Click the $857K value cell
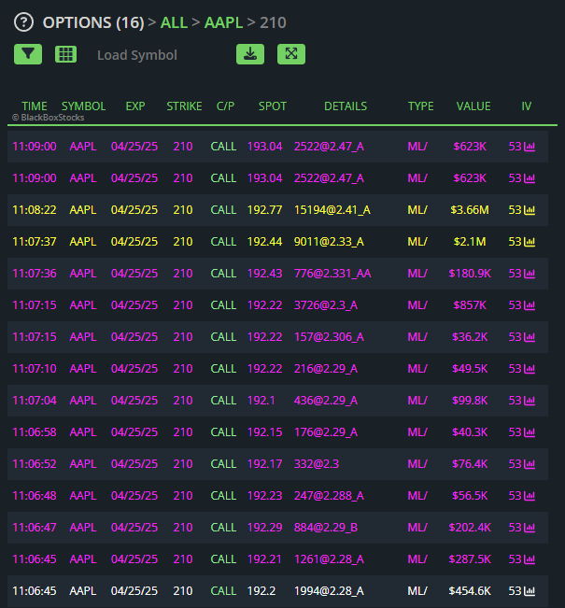The width and height of the screenshot is (565, 608). 470,305
